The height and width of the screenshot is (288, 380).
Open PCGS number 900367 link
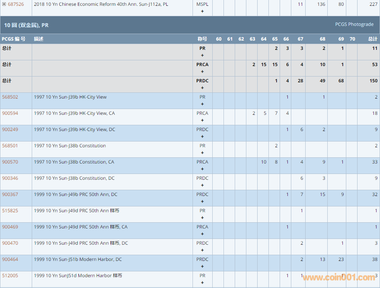[10, 194]
